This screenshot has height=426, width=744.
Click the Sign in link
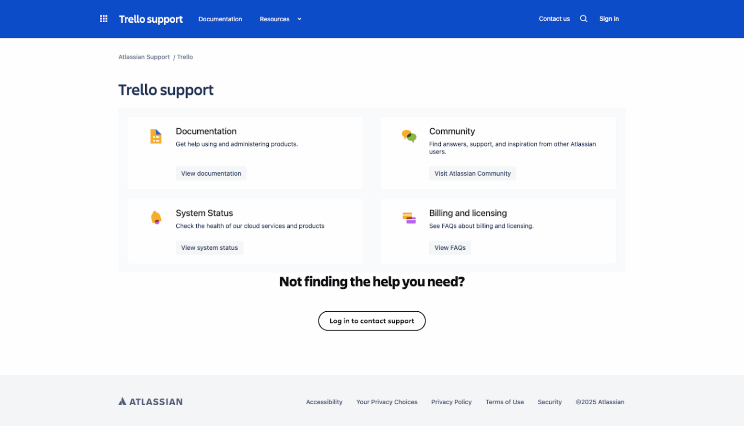pyautogui.click(x=609, y=18)
